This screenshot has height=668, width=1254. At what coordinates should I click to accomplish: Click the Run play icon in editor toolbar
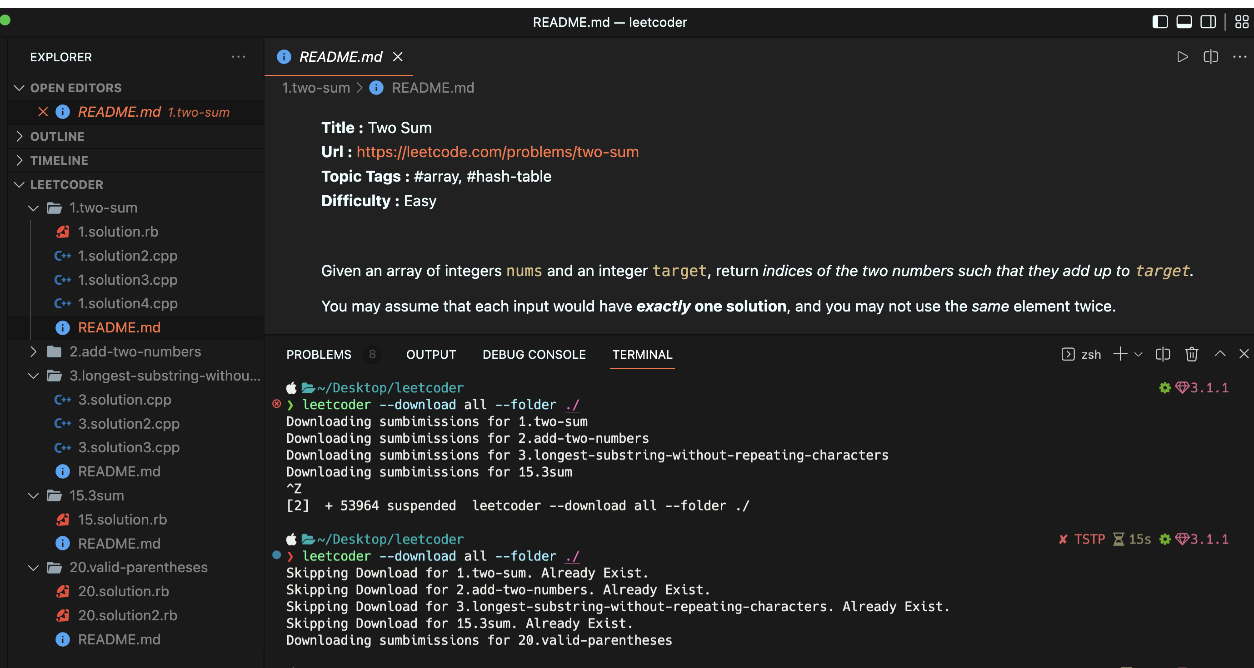click(x=1182, y=57)
